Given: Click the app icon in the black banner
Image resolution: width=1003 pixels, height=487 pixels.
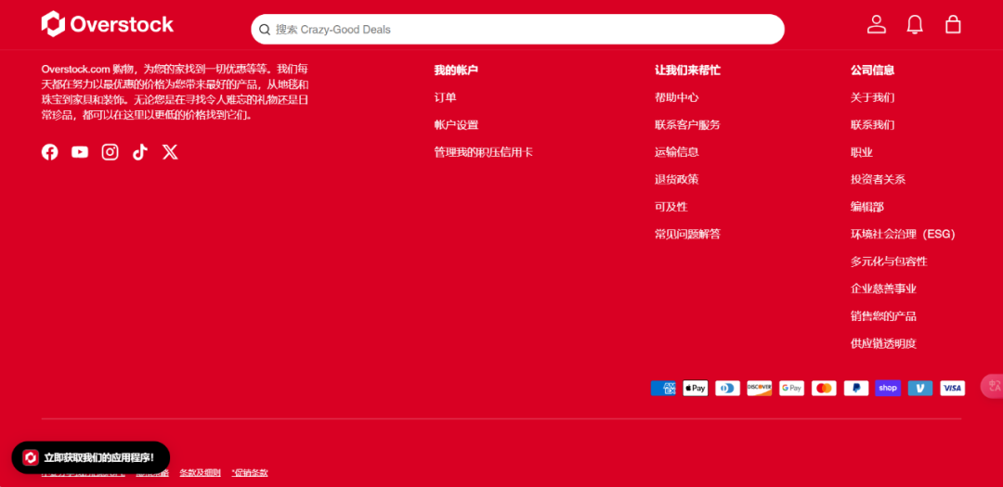Looking at the screenshot, I should pos(31,457).
